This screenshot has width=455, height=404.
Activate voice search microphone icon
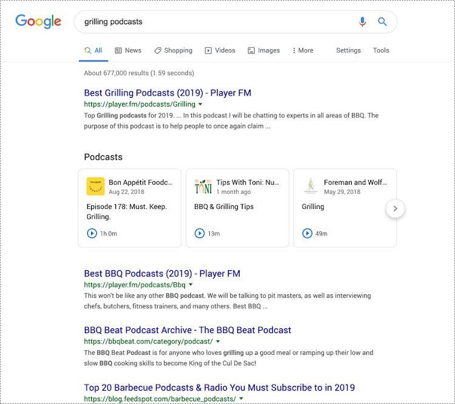coord(362,22)
